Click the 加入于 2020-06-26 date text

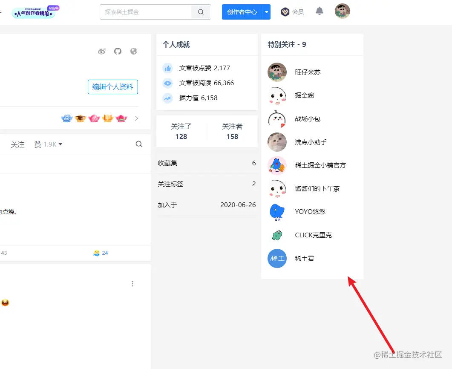[x=238, y=205]
